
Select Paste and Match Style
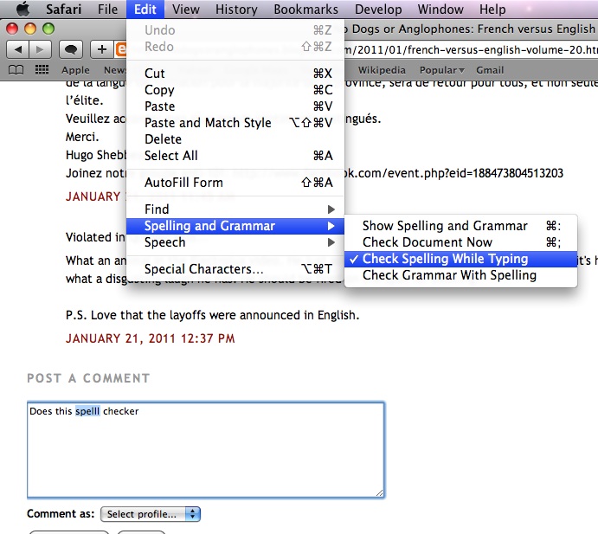235,122
